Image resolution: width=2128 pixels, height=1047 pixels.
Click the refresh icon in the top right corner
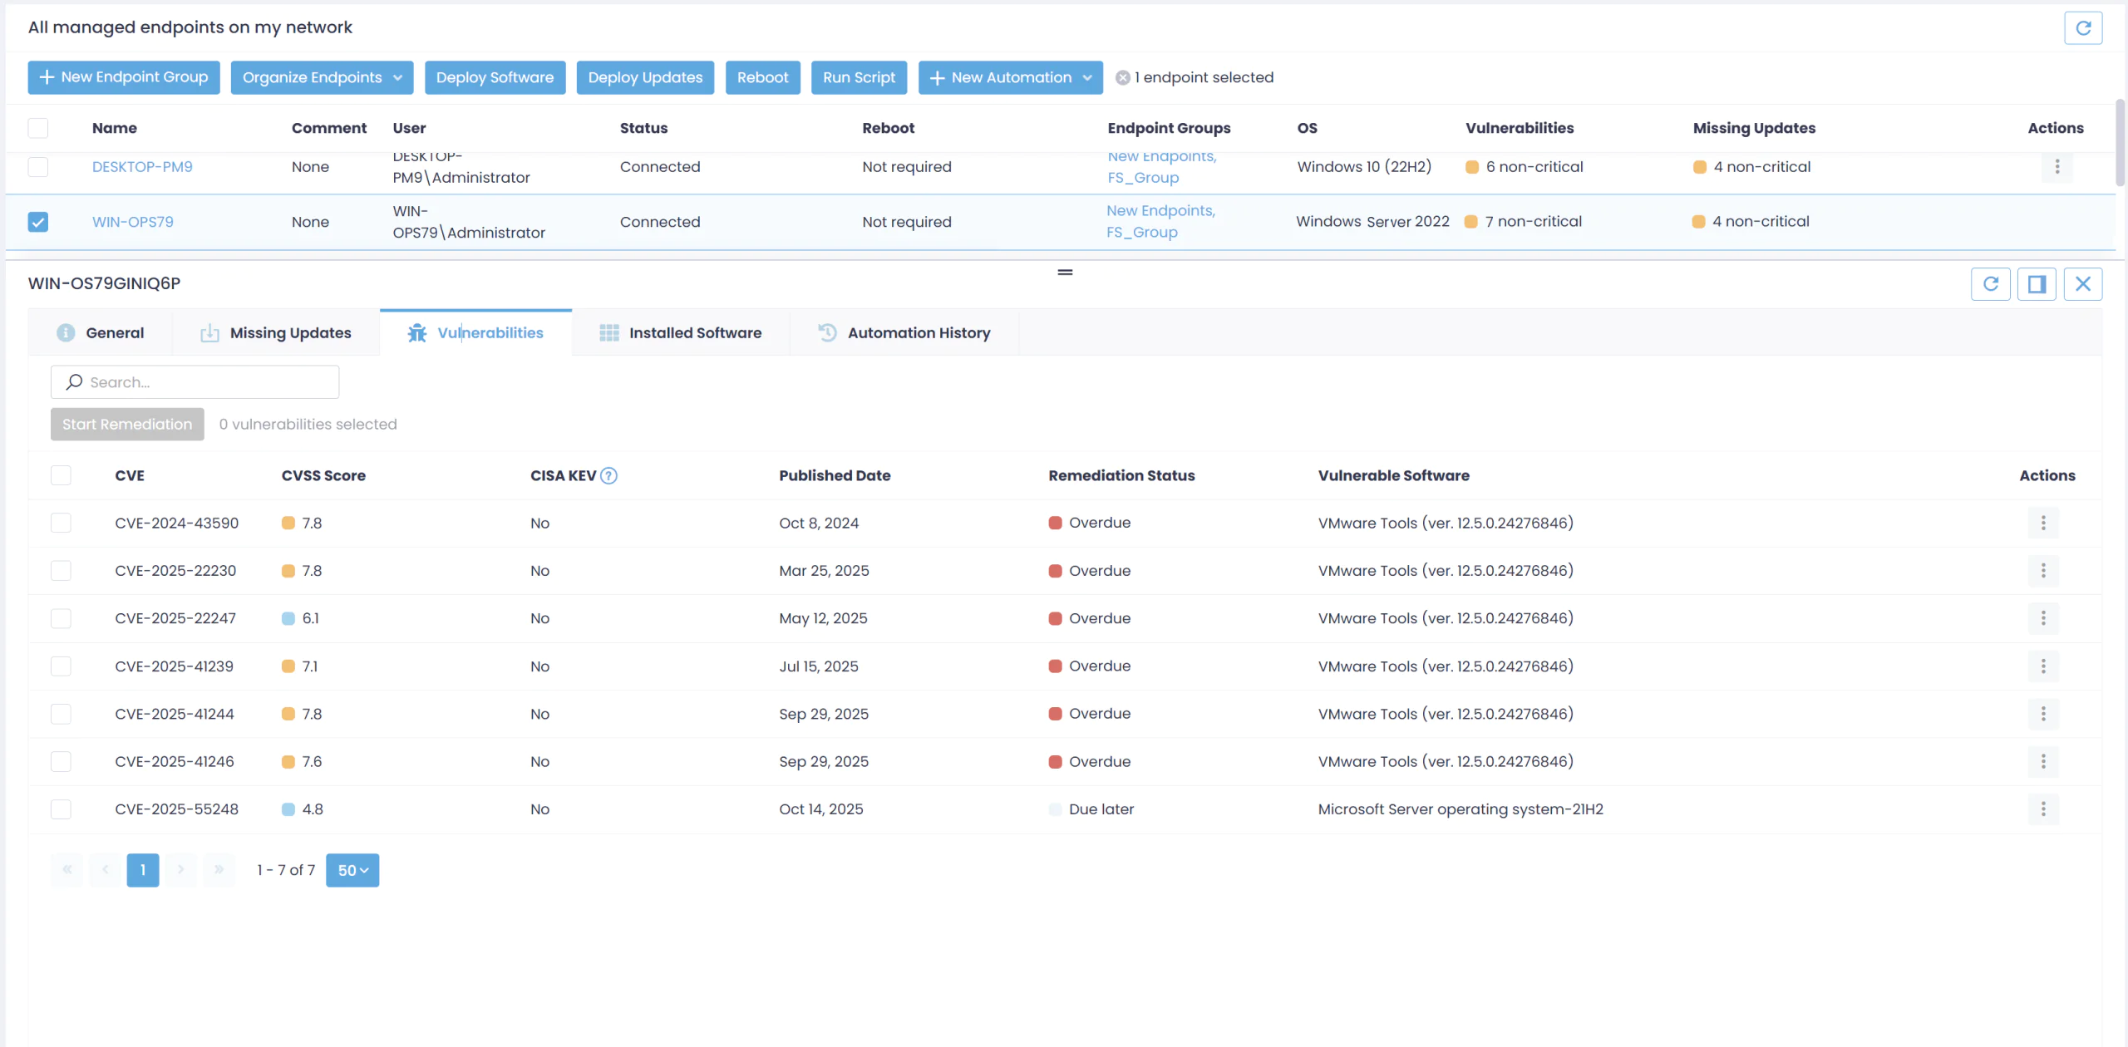pos(2085,27)
